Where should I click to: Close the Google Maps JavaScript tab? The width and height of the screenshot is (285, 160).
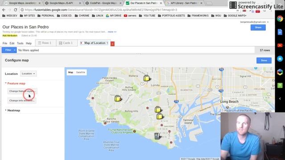(x=40, y=3)
